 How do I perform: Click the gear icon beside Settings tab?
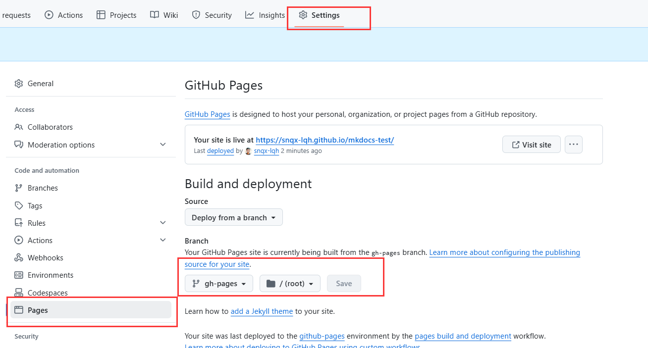303,15
